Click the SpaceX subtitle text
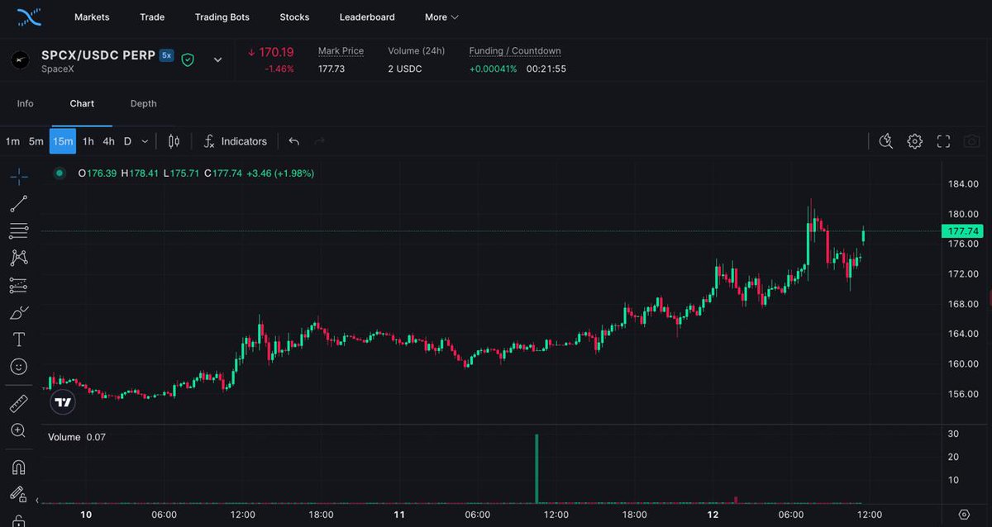The height and width of the screenshot is (527, 992). [56, 69]
